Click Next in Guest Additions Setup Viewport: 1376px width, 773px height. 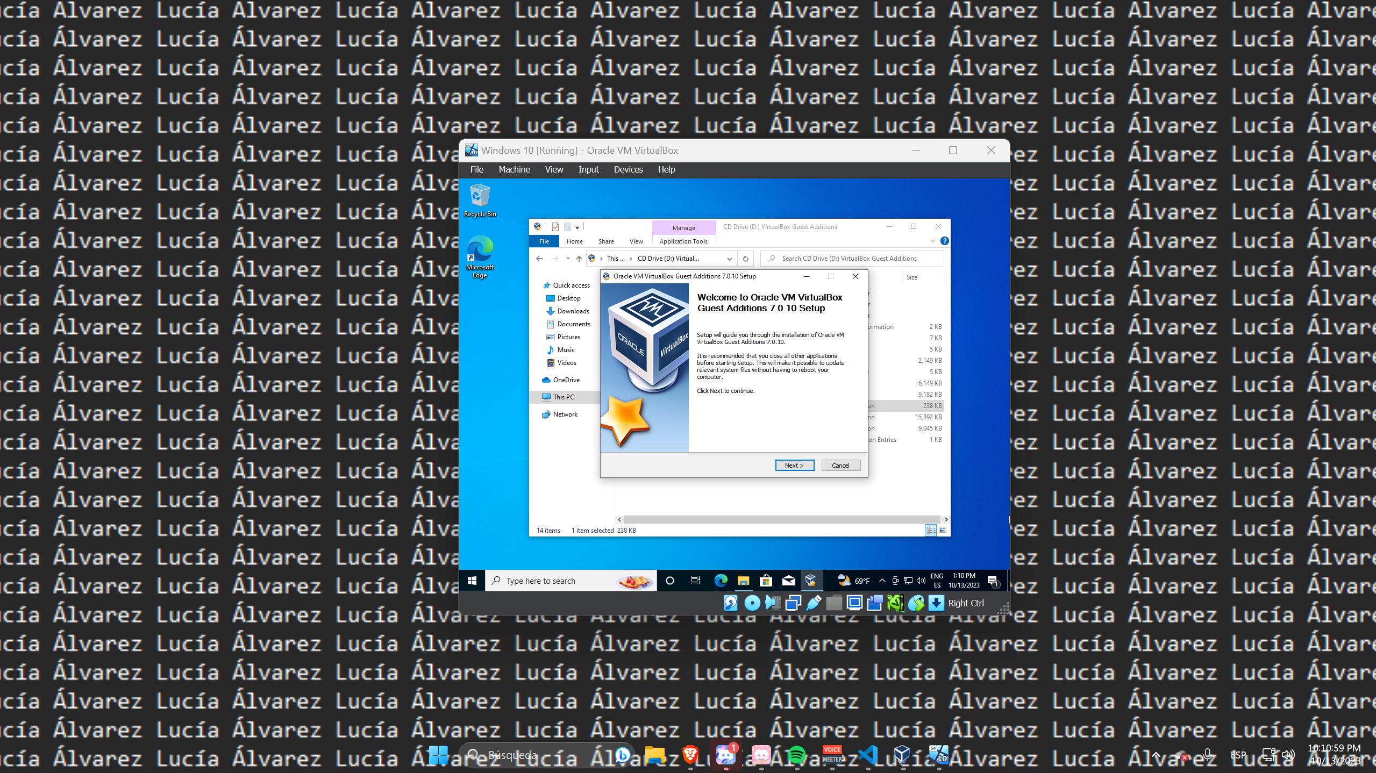pyautogui.click(x=795, y=465)
